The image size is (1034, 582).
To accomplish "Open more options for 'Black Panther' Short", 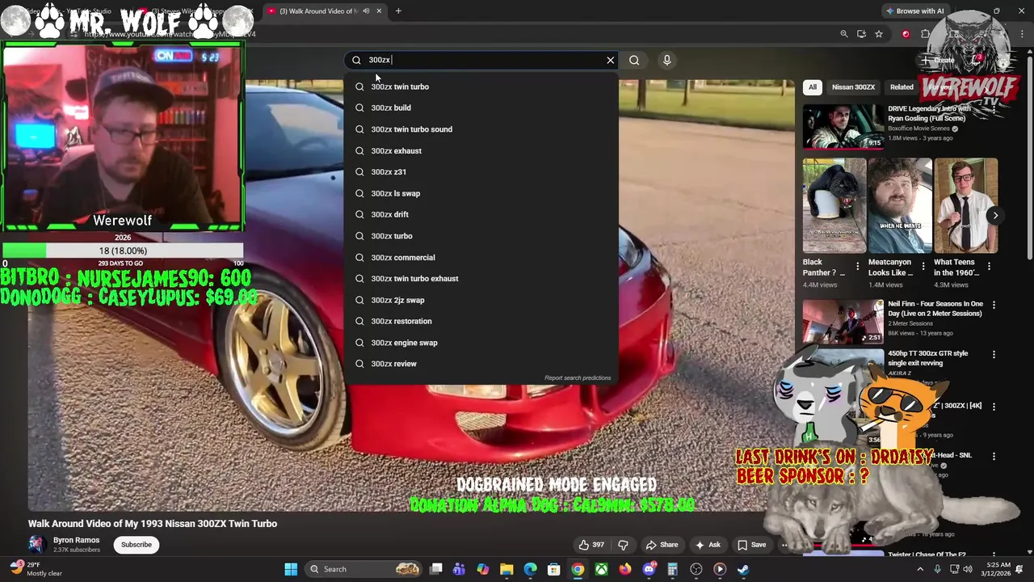I will tap(858, 266).
